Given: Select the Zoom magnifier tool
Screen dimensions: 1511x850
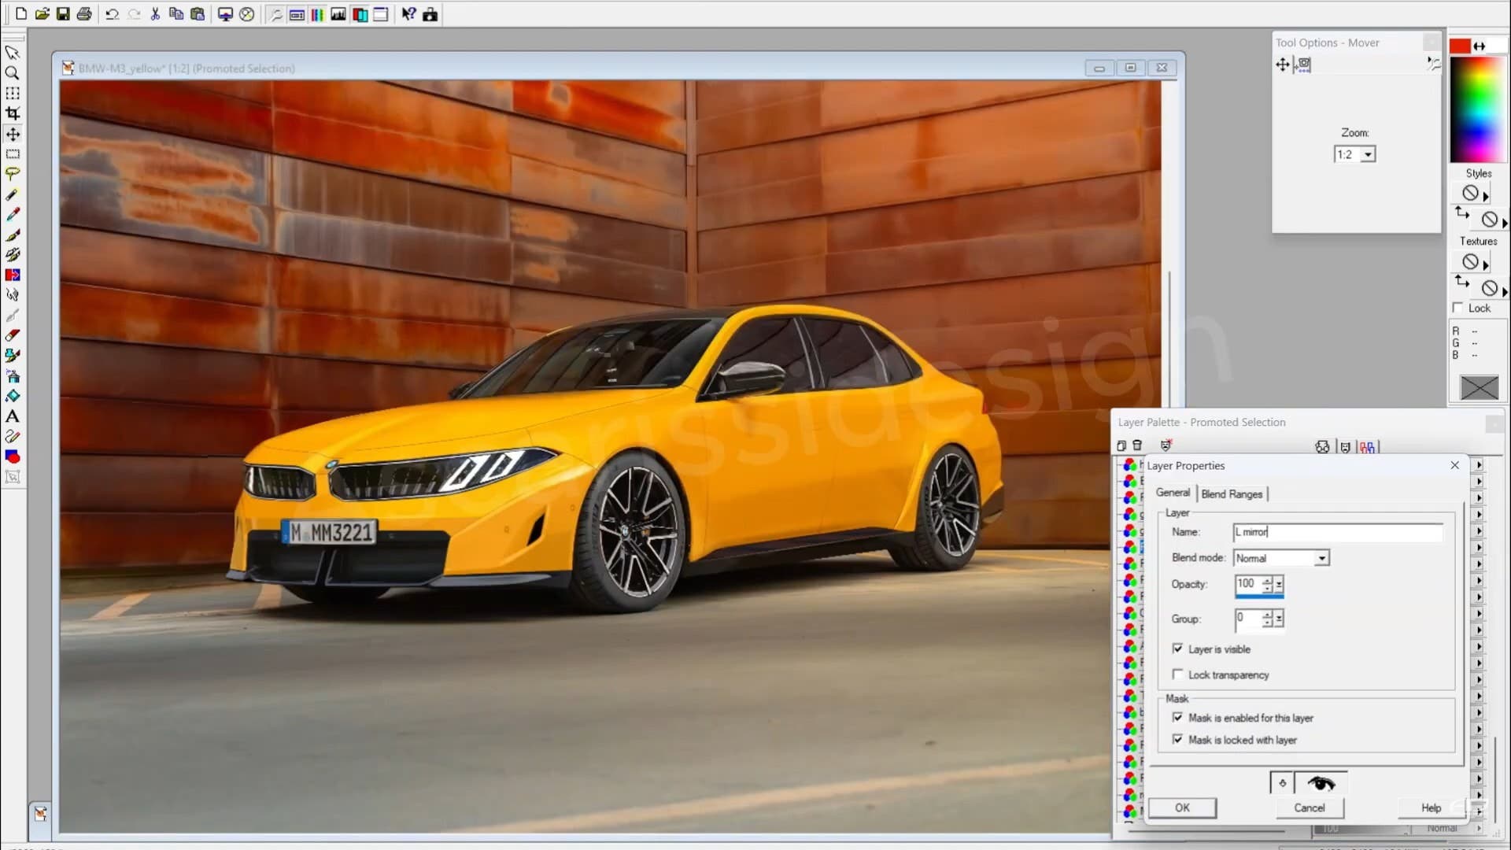Looking at the screenshot, I should [13, 72].
